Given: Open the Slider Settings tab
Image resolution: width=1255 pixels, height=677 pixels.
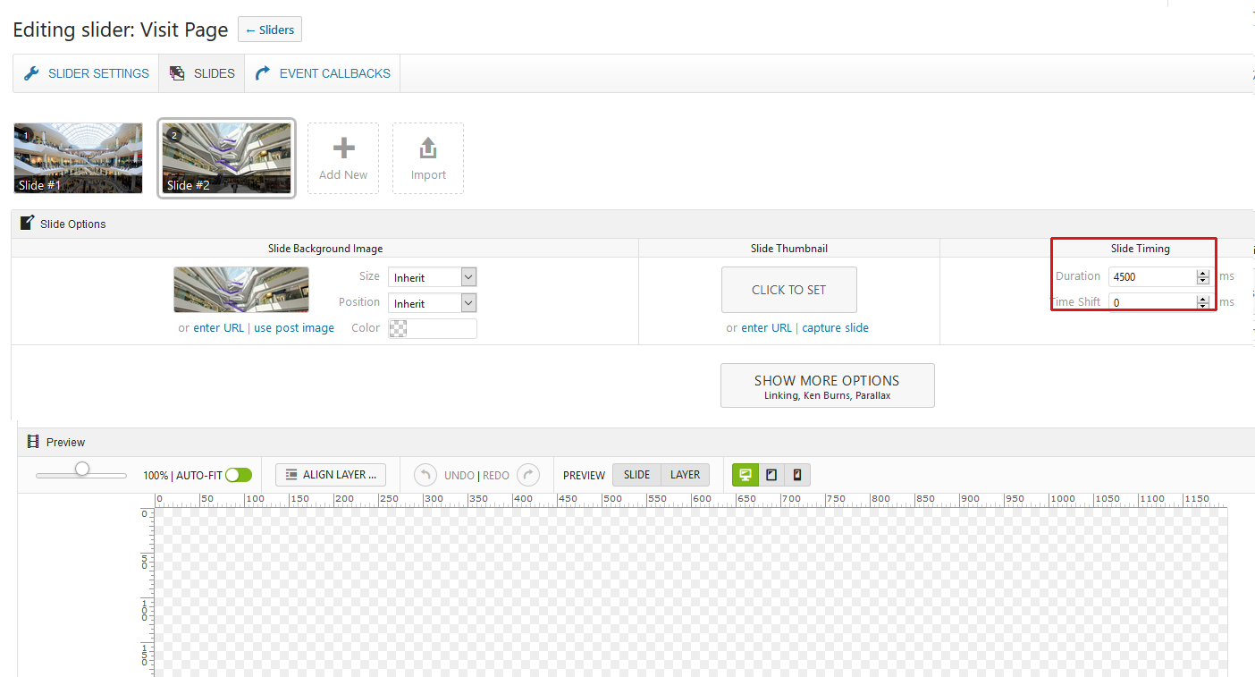Looking at the screenshot, I should tap(87, 73).
